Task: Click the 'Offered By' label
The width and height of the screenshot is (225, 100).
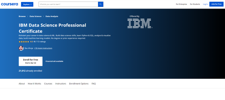Action: pos(134,16)
